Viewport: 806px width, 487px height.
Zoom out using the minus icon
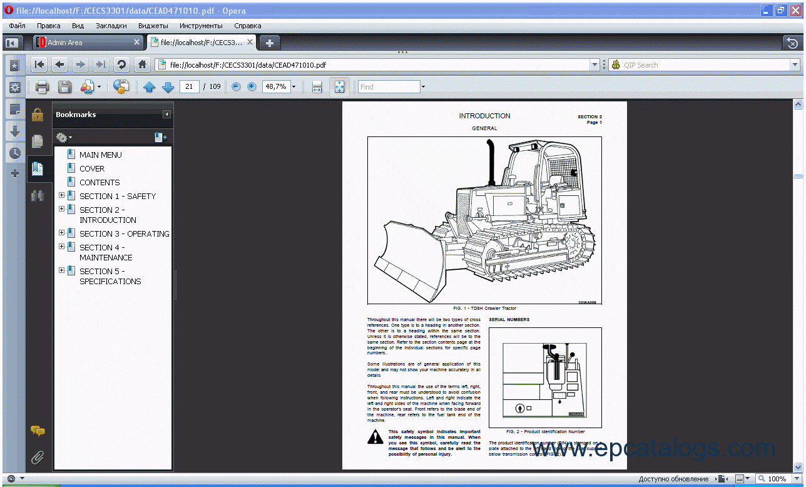[x=236, y=87]
